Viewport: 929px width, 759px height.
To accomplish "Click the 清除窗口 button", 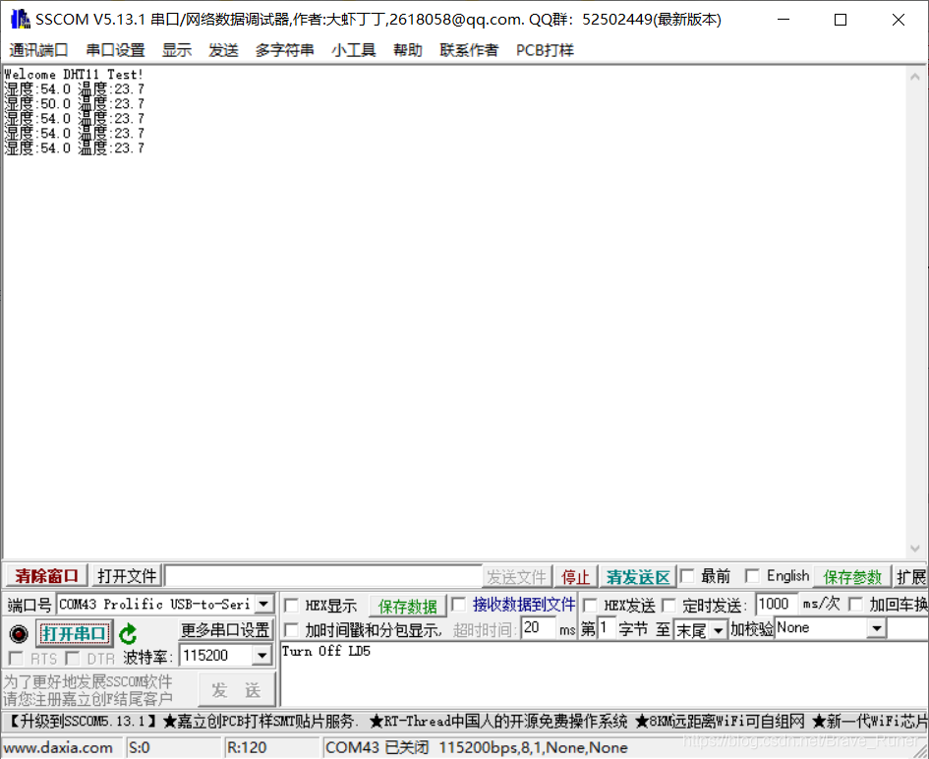I will click(x=47, y=576).
